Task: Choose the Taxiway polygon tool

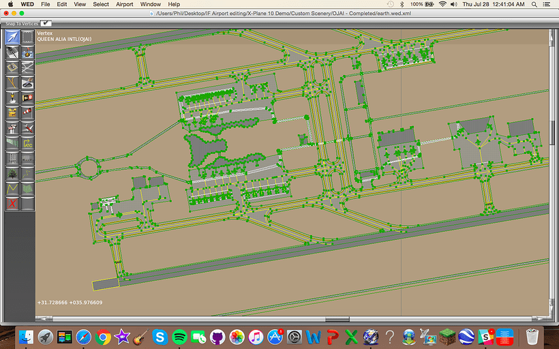Action: [x=27, y=67]
